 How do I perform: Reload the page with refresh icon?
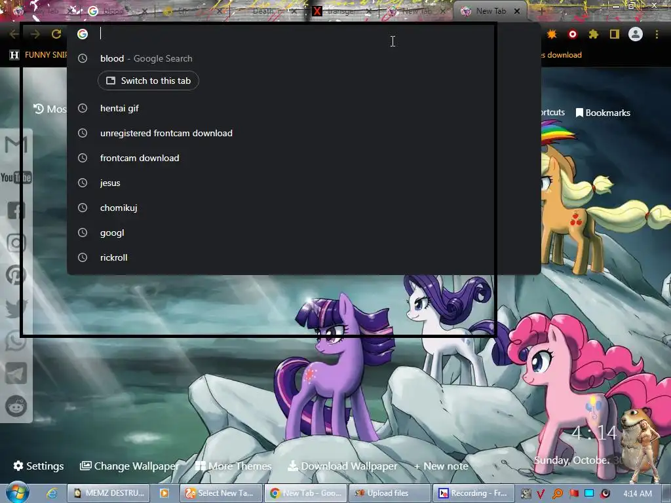56,34
